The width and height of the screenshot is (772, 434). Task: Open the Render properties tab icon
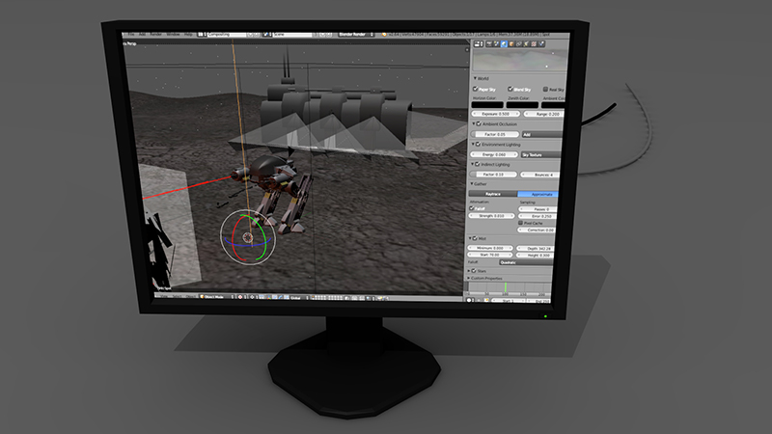[487, 44]
